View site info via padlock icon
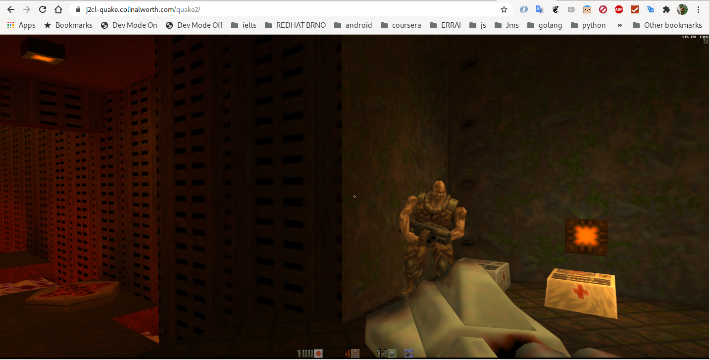This screenshot has width=710, height=360. tap(78, 9)
